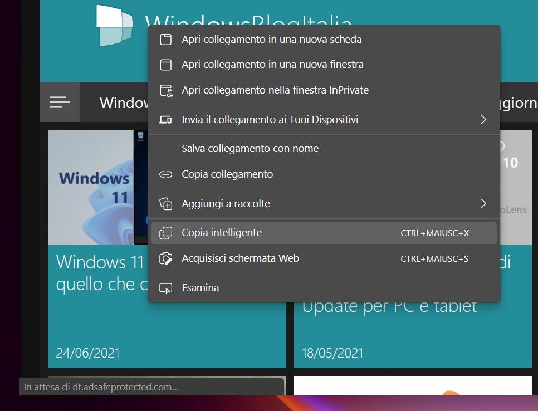Click the 'In attesa di dt.adsafeprotected.com' status text
This screenshot has height=411, width=538.
coord(101,387)
